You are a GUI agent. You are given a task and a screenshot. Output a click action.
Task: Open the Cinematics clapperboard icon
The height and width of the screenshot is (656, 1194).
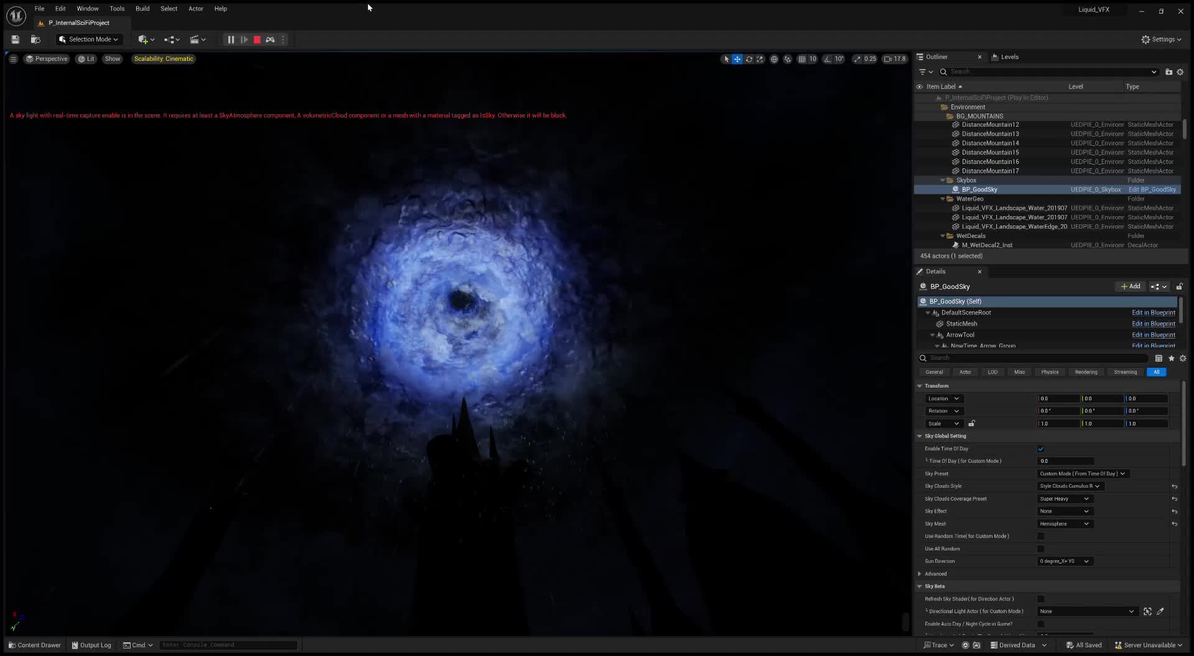(195, 39)
